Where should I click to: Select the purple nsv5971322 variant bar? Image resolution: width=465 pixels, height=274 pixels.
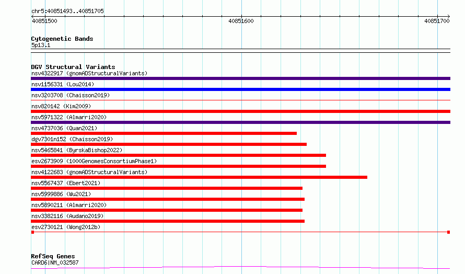coord(240,122)
